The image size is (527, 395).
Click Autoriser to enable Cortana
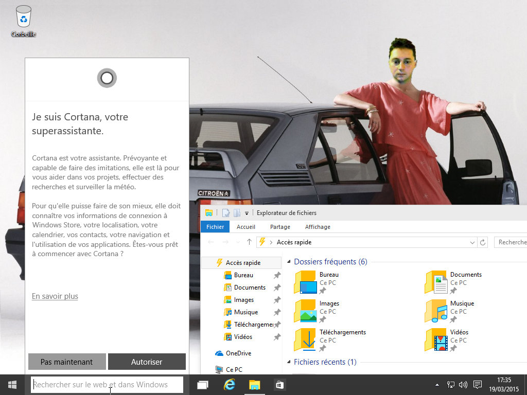tap(147, 361)
